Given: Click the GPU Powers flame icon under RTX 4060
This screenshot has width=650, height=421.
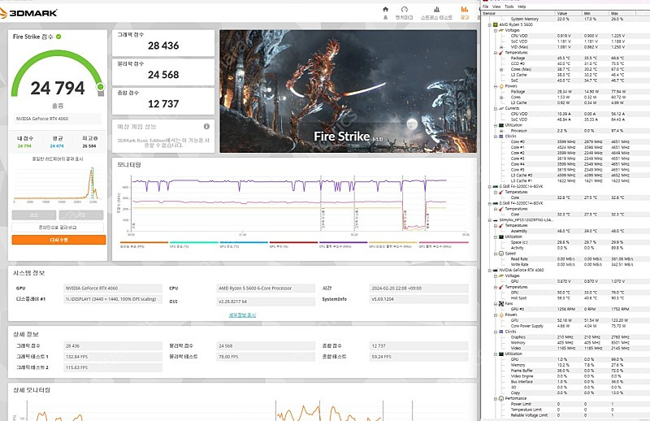Looking at the screenshot, I should tap(500, 315).
